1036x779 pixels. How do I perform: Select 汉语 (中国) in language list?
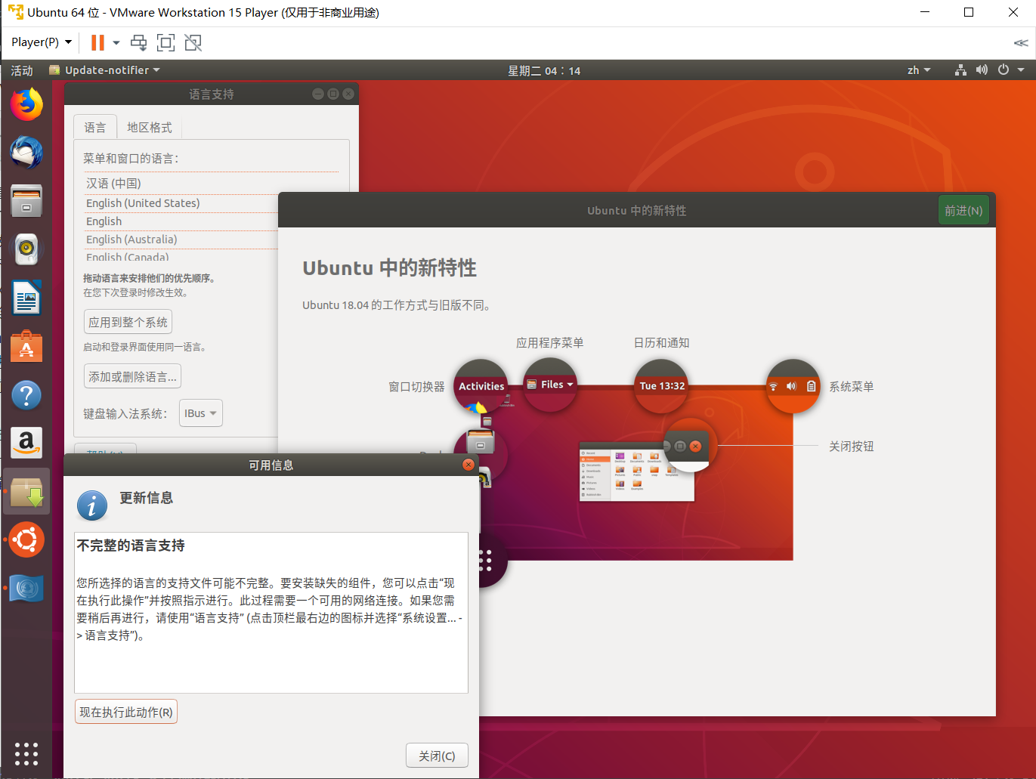point(181,184)
